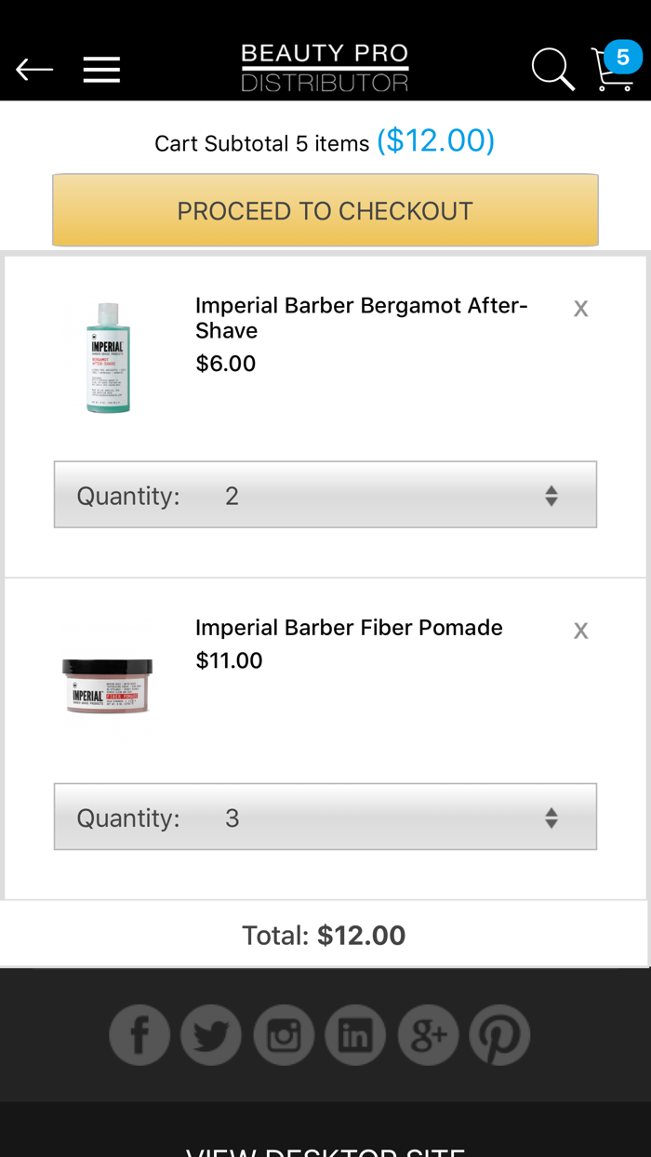Remove Imperial Barber Bergamot After-Shave from cart
Image resolution: width=651 pixels, height=1157 pixels.
(580, 307)
